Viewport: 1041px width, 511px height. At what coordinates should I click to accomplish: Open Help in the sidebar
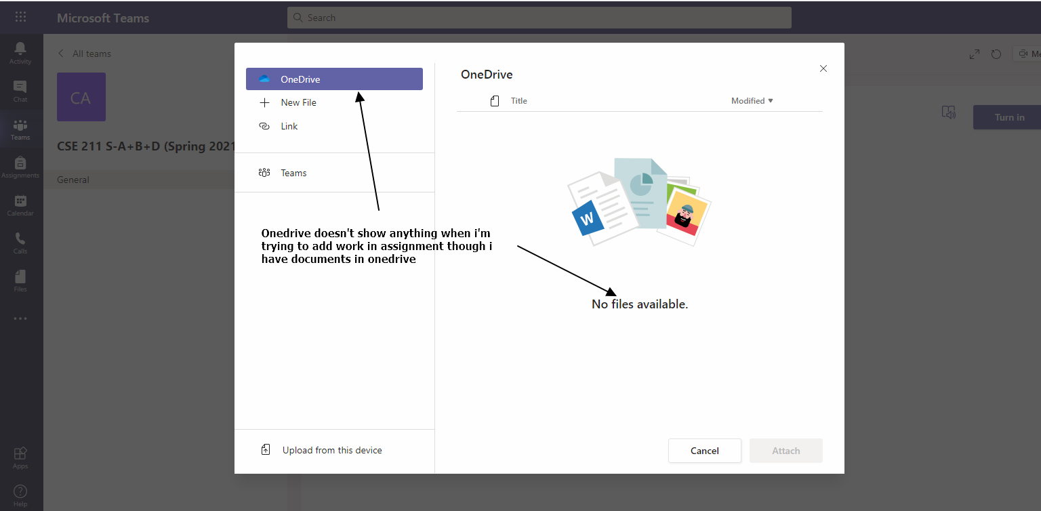(x=20, y=496)
